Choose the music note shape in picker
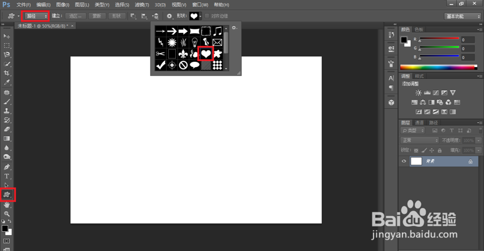Screen dimensions: 484x251 coord(217,31)
